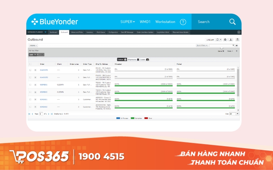Click Allocated progress bar for 03ORD01

pyautogui.click(x=143, y=86)
